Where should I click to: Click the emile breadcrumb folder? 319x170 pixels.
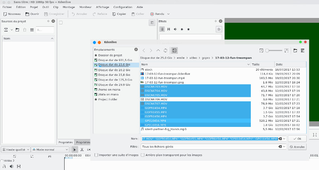181,58
